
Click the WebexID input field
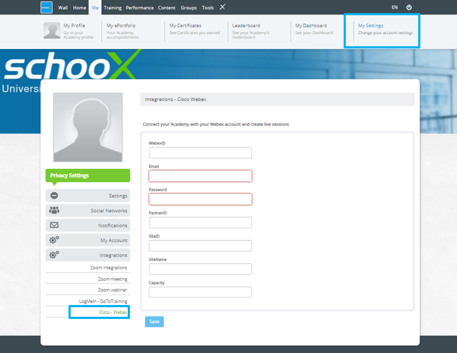[200, 153]
